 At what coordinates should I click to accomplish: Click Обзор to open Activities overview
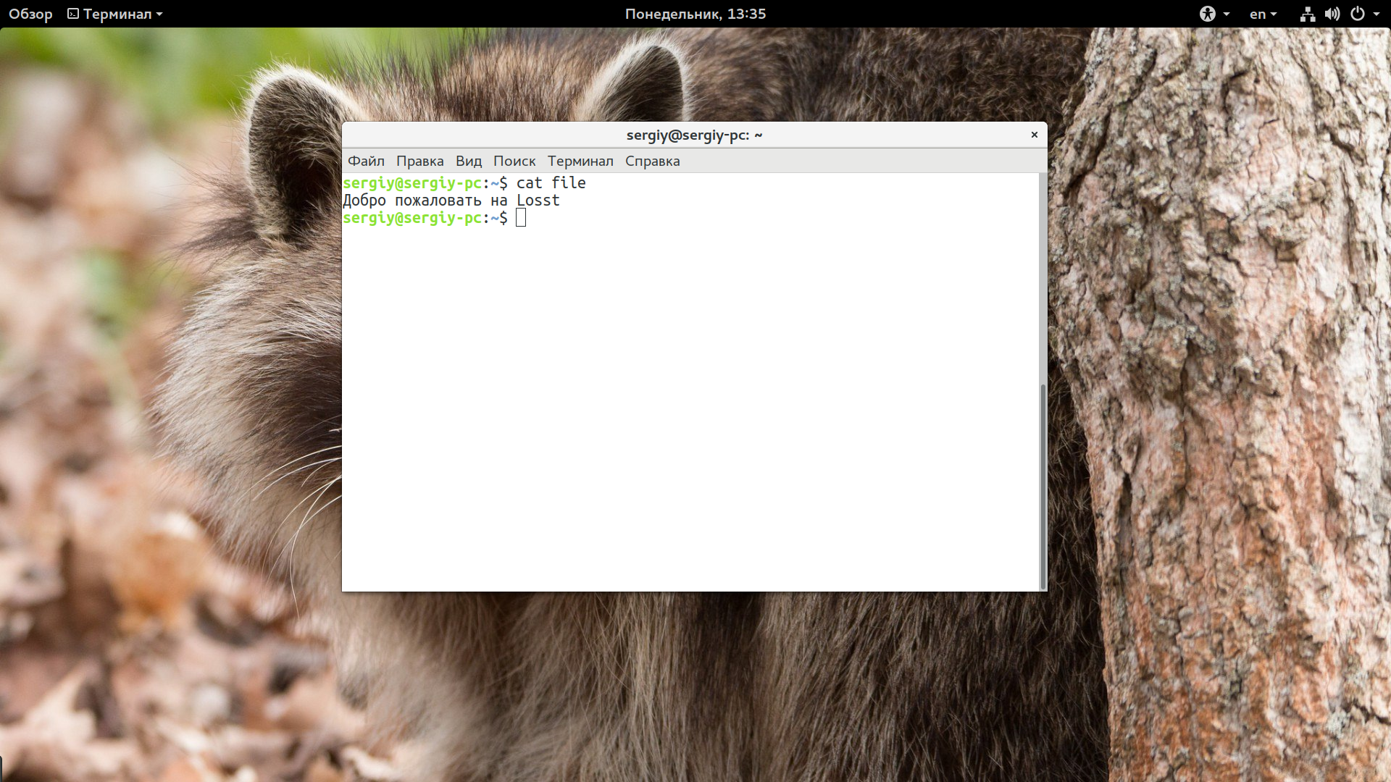[29, 13]
